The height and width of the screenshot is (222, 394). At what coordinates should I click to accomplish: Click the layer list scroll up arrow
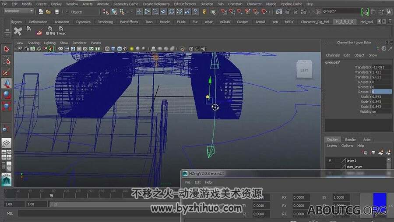389,160
